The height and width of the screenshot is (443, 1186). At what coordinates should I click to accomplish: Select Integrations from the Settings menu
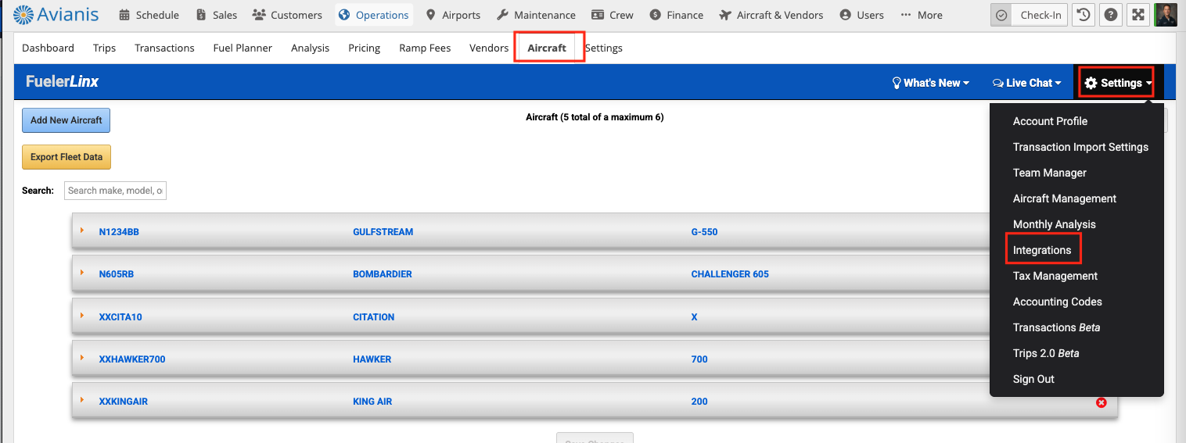click(1041, 250)
